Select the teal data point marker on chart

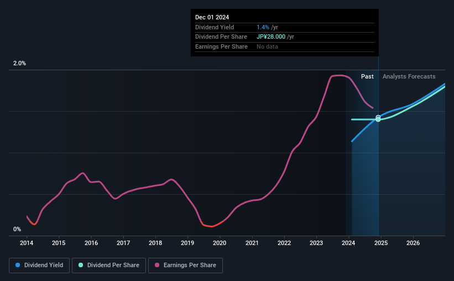[378, 119]
